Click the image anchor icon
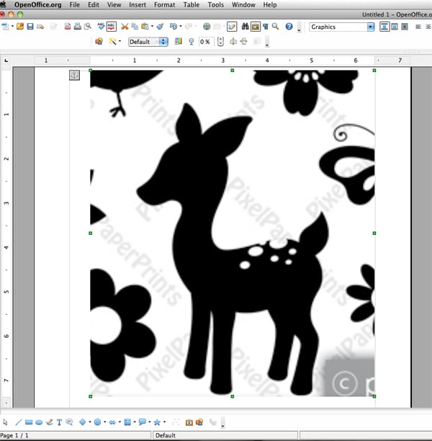The height and width of the screenshot is (441, 432). [74, 75]
